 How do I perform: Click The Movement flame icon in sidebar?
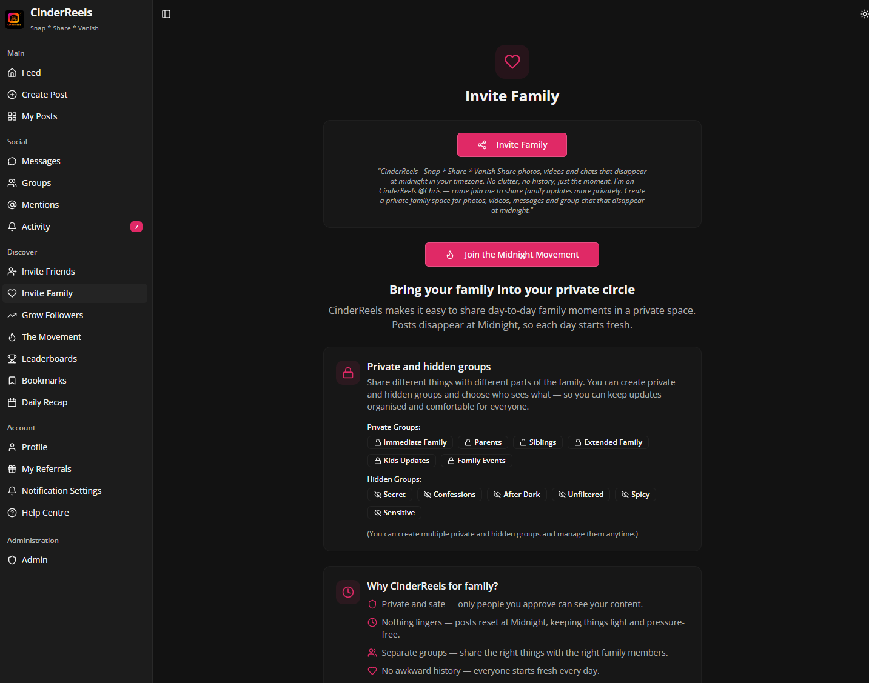coord(12,337)
